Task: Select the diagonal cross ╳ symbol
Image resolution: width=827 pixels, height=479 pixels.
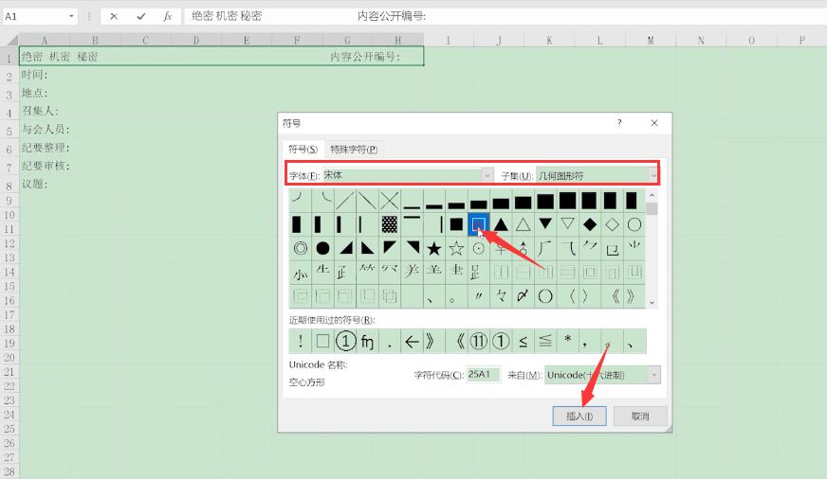Action: pyautogui.click(x=389, y=201)
